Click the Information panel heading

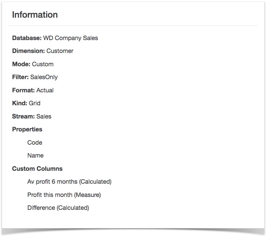coord(35,15)
